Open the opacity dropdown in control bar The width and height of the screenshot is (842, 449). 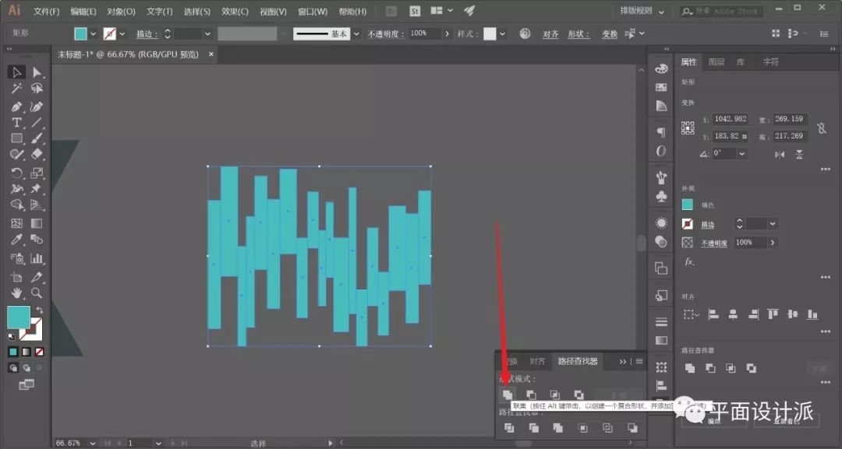point(447,34)
